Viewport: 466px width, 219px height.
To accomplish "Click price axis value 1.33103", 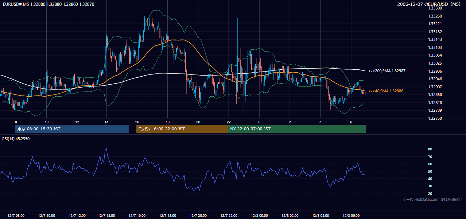I will click(x=435, y=47).
